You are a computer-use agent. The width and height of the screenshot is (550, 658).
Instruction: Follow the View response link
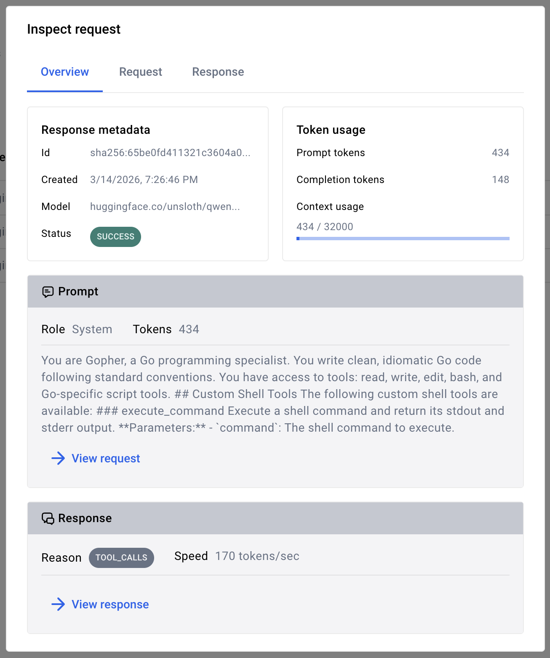[x=110, y=604]
